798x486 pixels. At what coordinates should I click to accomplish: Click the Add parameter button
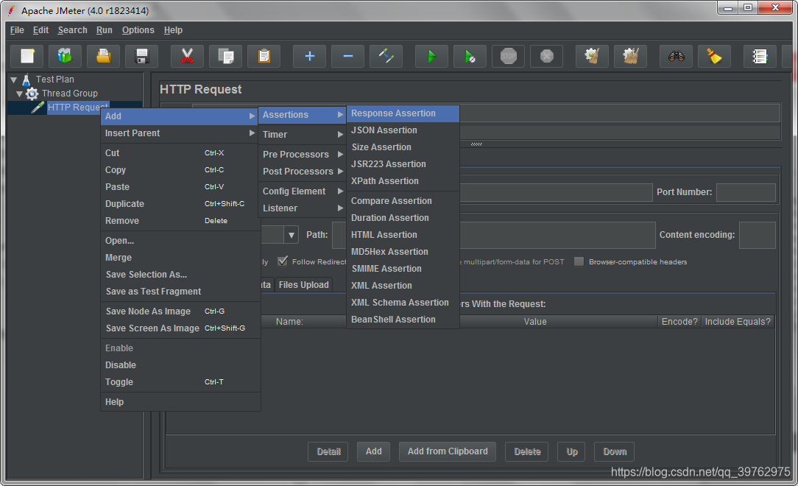[x=373, y=451]
